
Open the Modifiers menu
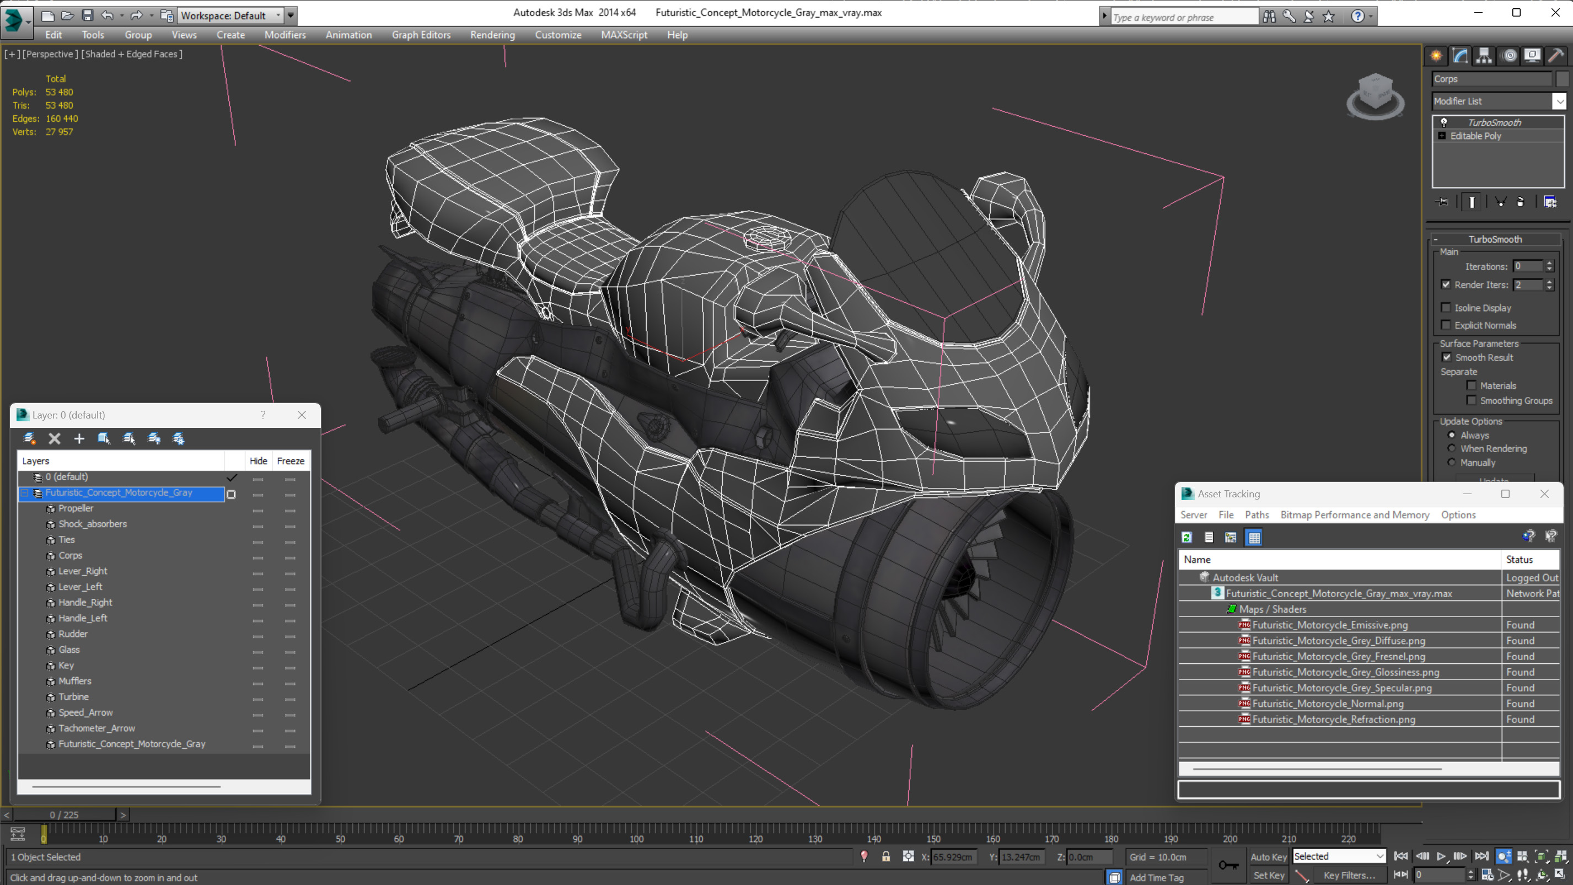tap(284, 35)
